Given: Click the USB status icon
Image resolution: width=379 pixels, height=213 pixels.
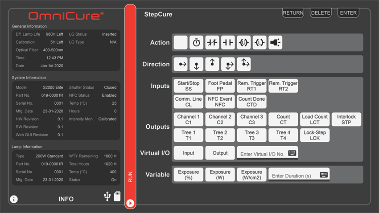Looking at the screenshot, I should tap(107, 197).
